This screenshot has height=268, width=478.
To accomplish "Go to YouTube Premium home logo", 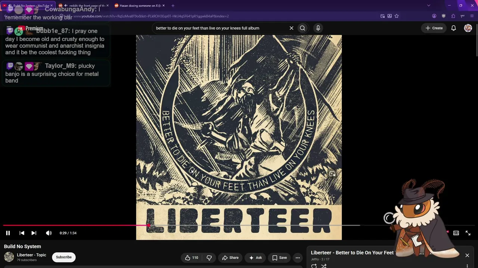I will [31, 28].
